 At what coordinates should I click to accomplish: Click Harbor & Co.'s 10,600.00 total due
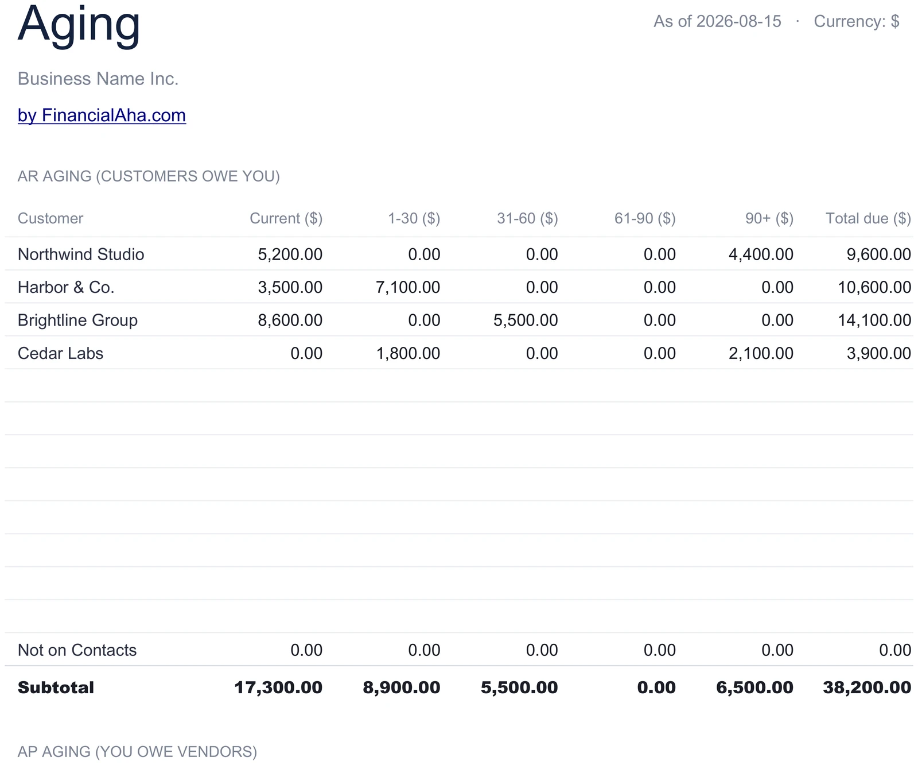pyautogui.click(x=874, y=287)
